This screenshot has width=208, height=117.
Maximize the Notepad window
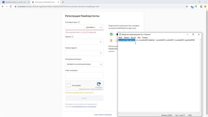coord(193,34)
